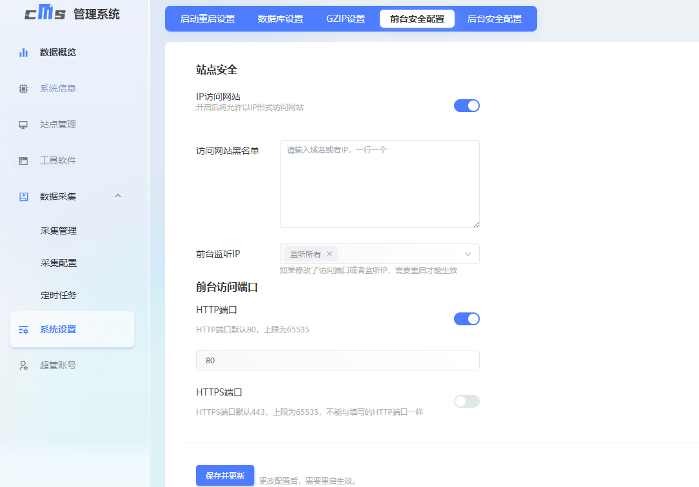Open 采集管理 submenu item
The width and height of the screenshot is (699, 487).
click(59, 231)
